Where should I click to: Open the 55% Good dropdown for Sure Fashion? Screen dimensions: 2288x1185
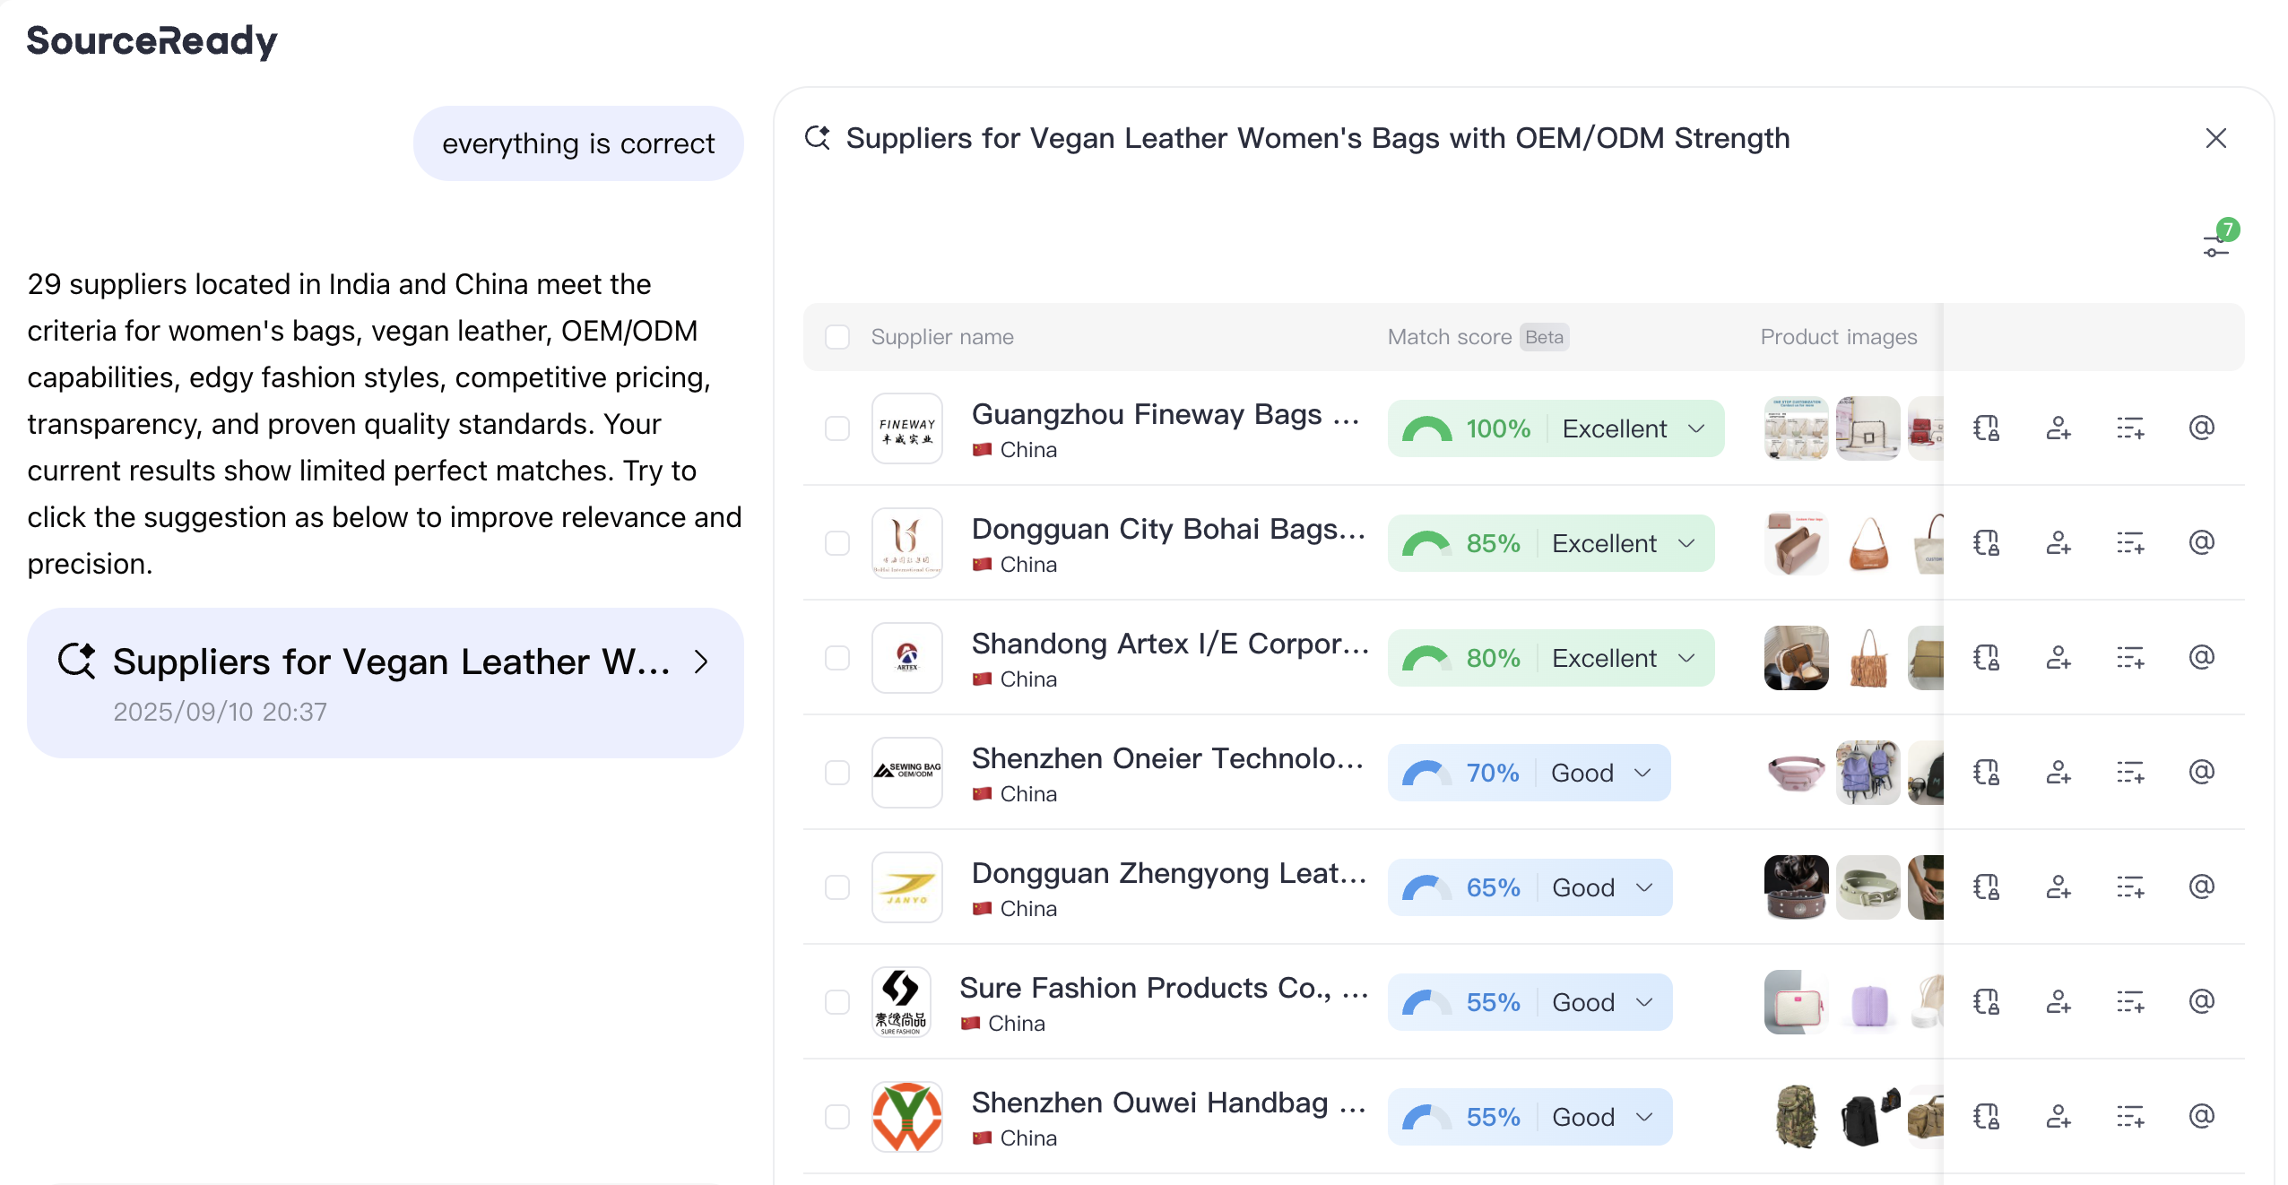pos(1643,1002)
